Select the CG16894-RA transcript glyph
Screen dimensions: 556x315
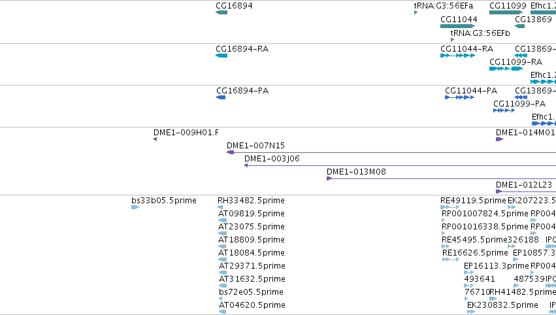[221, 56]
